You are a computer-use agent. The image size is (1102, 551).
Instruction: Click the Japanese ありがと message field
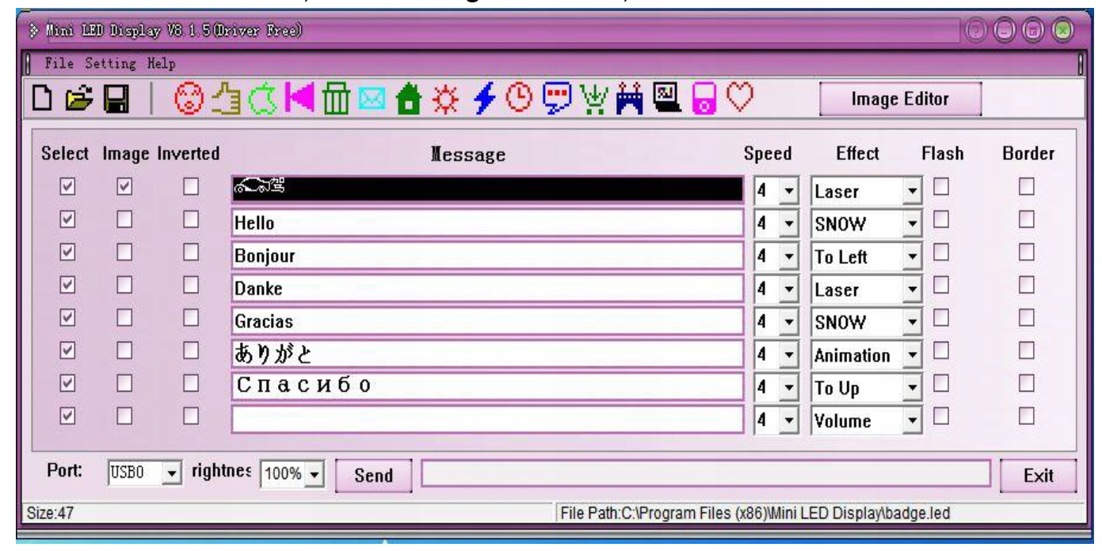coord(487,354)
